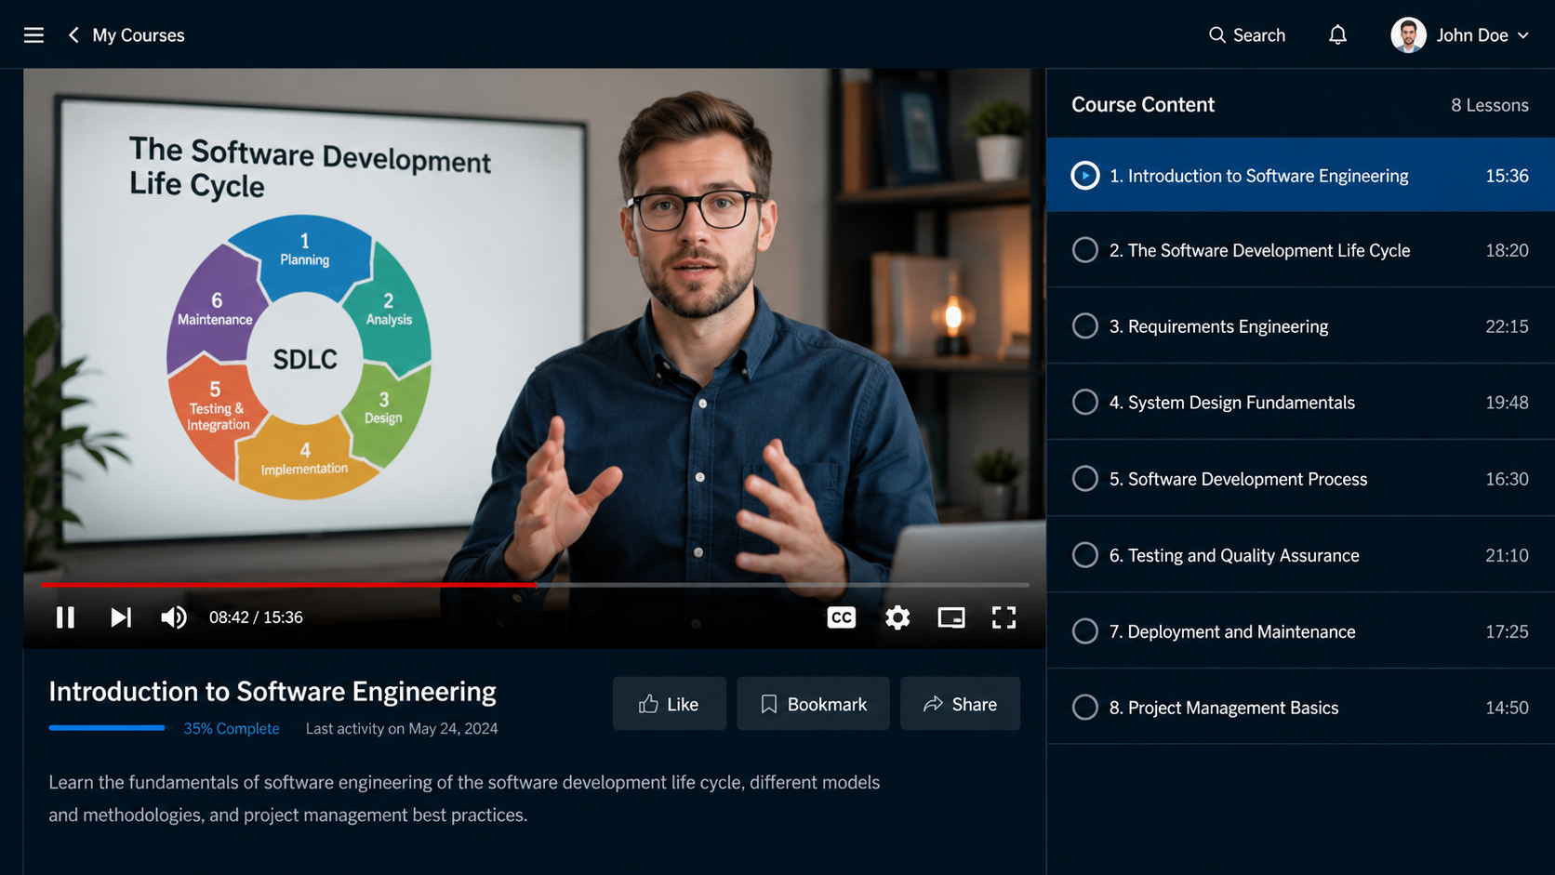This screenshot has height=875, width=1555.
Task: Click the red video progress bar
Action: pos(288,585)
